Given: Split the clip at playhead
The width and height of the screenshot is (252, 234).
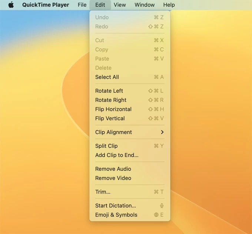Looking at the screenshot, I should coord(106,146).
